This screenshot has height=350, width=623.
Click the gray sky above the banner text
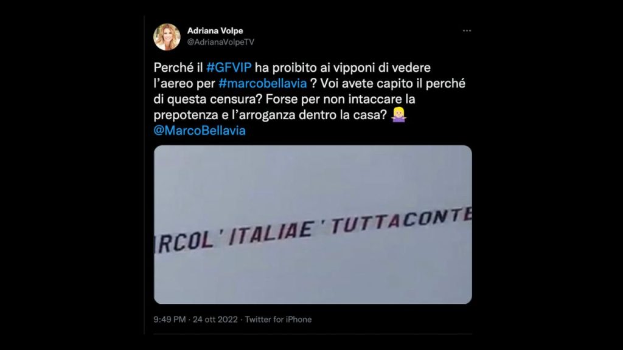point(313,174)
